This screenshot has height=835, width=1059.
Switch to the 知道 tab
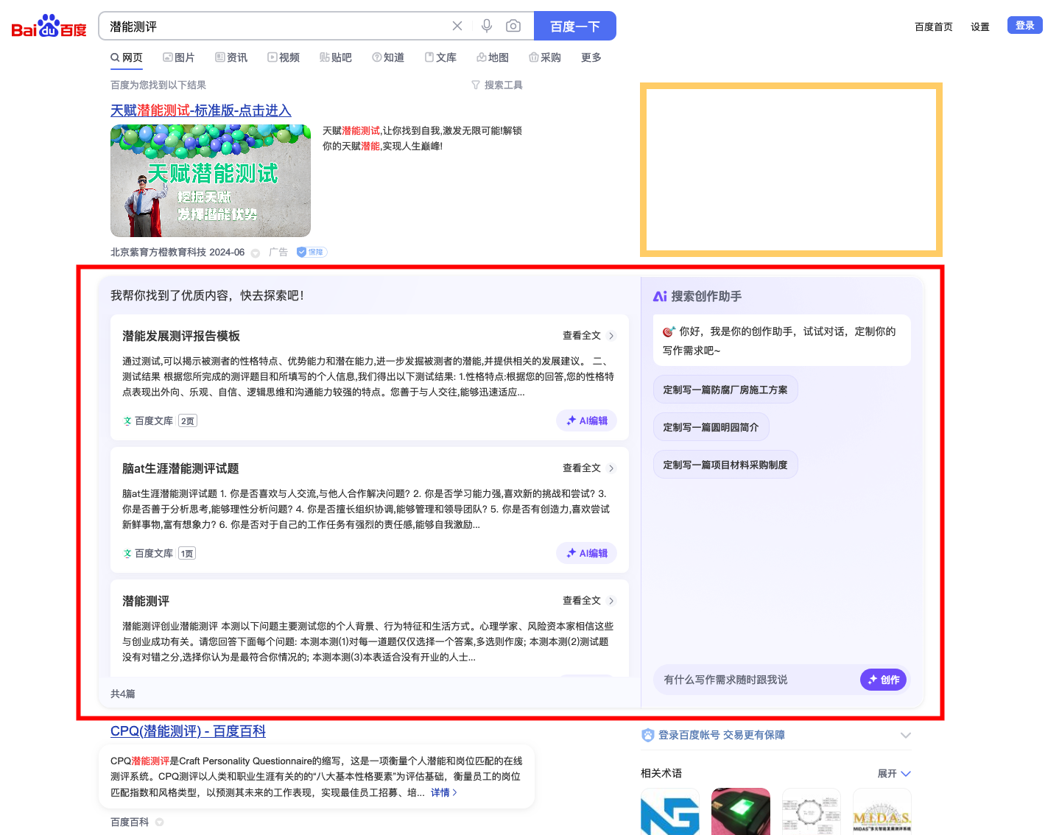pyautogui.click(x=388, y=57)
